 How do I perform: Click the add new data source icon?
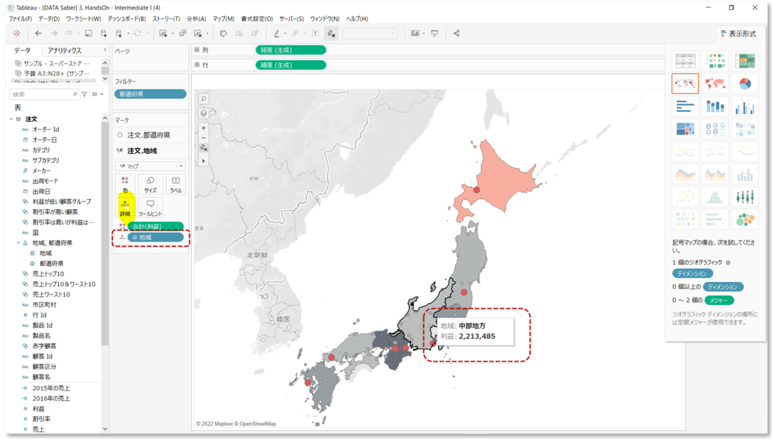coord(104,33)
